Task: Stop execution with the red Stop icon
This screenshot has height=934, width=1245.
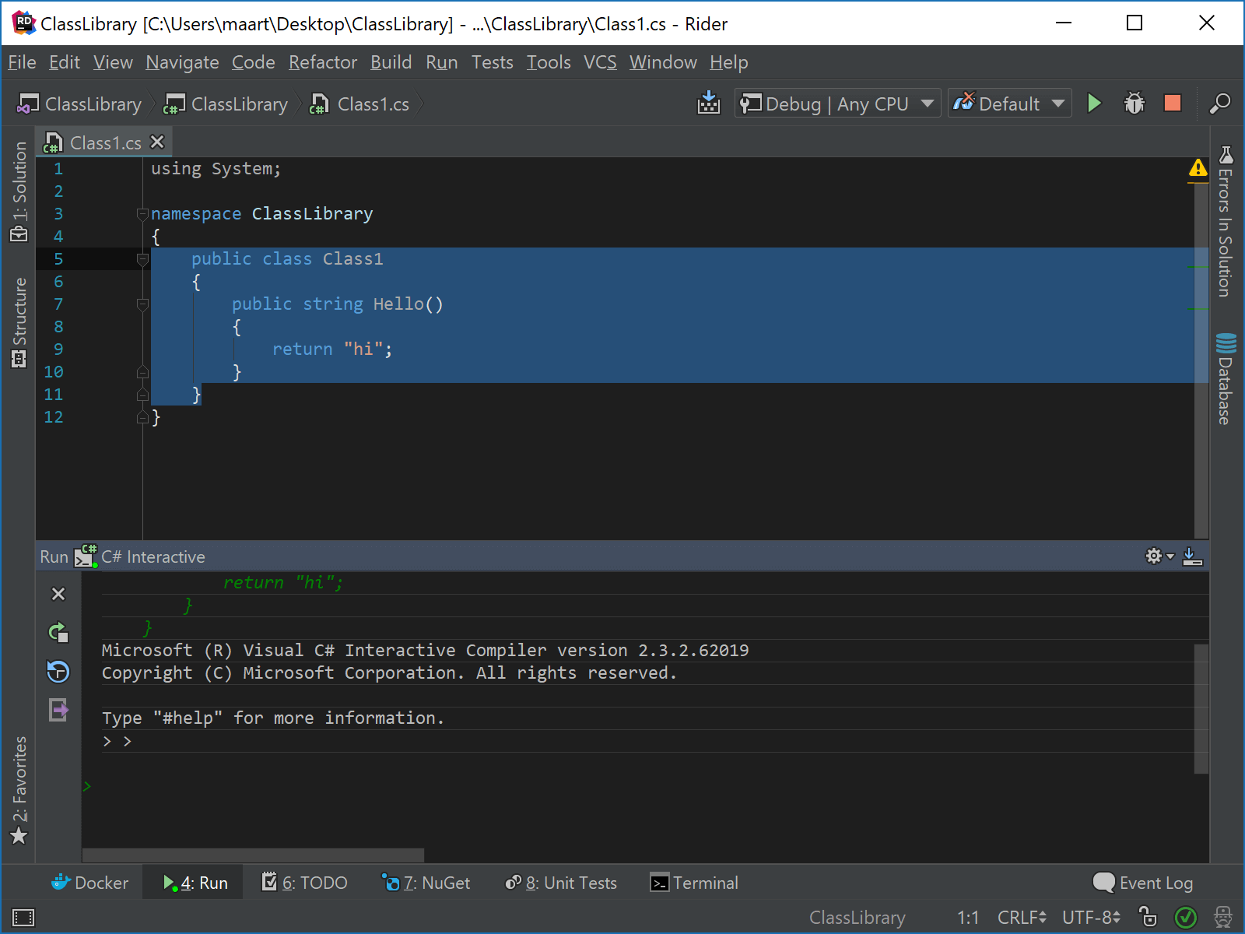Action: tap(1173, 103)
